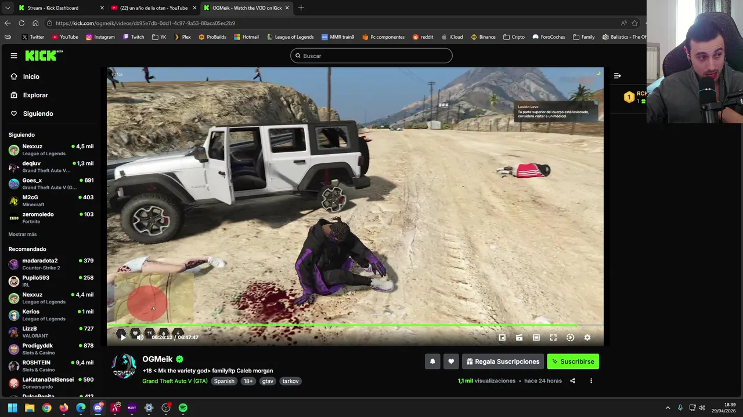Switch to the YouTube otan tab
Viewport: 743px width, 417px height.
point(153,8)
